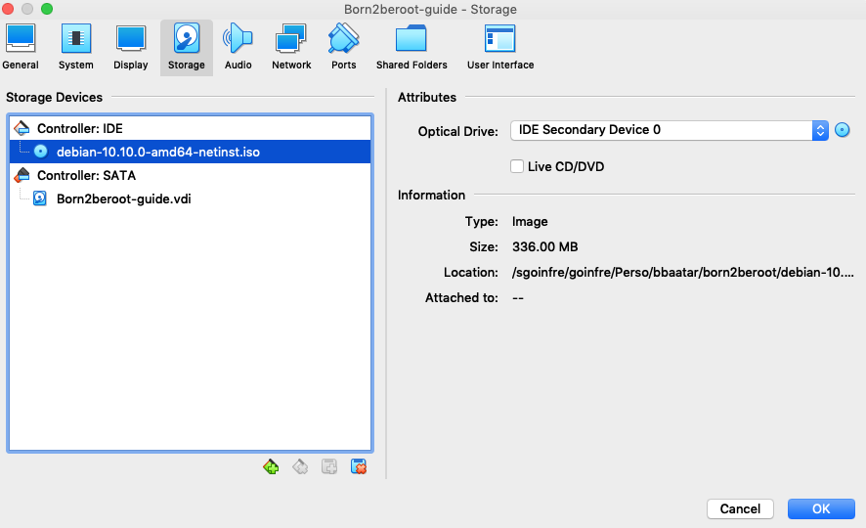Click the Location path value

tap(682, 272)
